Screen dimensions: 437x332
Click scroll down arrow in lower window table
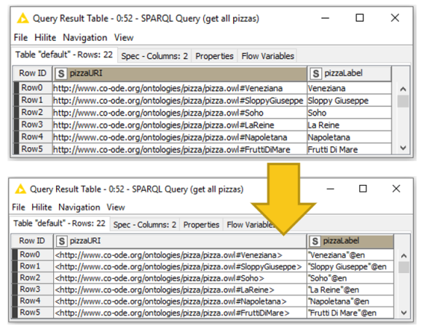(x=403, y=312)
